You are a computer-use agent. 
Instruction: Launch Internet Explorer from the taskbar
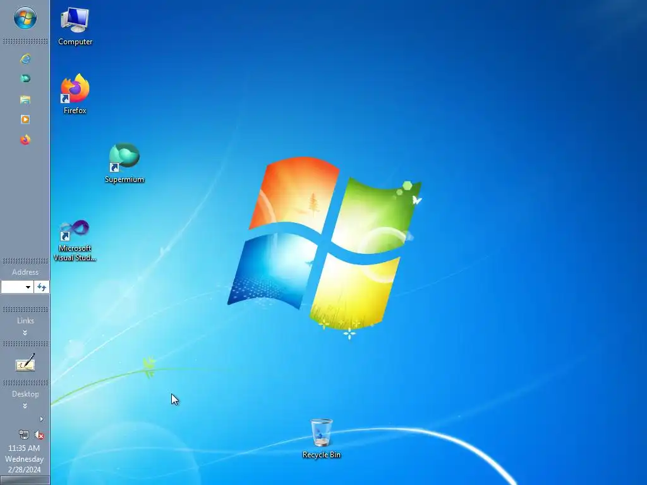click(25, 59)
